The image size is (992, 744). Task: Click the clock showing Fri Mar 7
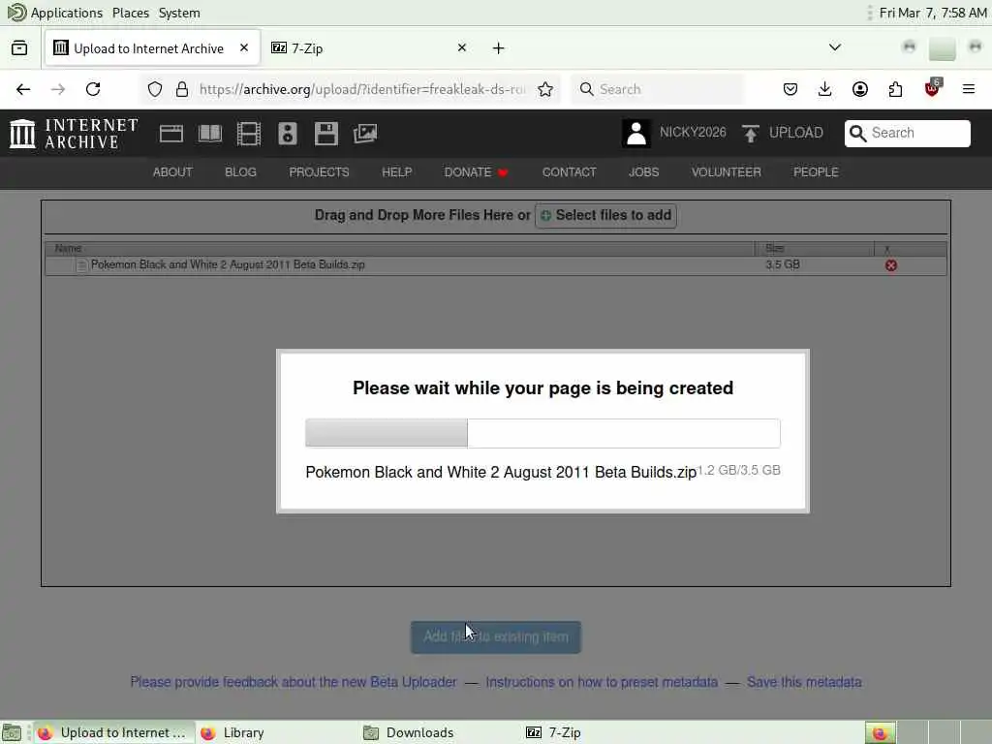933,13
